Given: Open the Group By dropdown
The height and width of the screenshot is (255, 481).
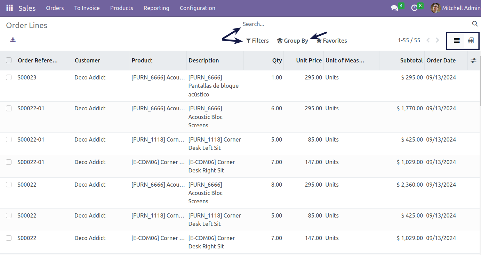Looking at the screenshot, I should (x=292, y=41).
